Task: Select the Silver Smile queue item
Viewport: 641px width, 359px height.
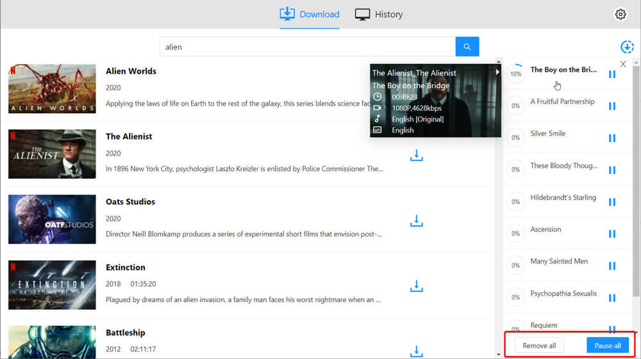Action: click(548, 133)
